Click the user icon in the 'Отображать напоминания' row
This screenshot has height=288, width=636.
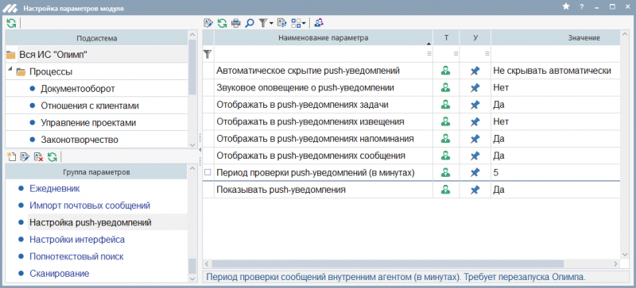tap(446, 139)
